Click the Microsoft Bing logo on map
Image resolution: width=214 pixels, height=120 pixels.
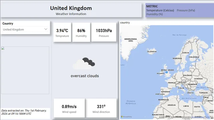click(x=126, y=117)
